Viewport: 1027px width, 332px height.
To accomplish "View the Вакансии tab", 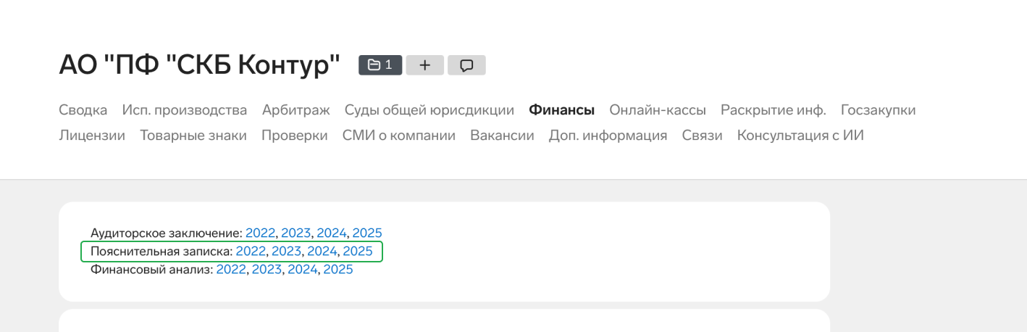I will click(x=502, y=136).
